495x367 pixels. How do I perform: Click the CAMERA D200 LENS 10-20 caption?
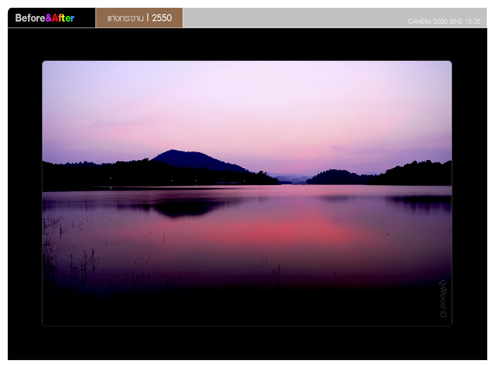444,22
